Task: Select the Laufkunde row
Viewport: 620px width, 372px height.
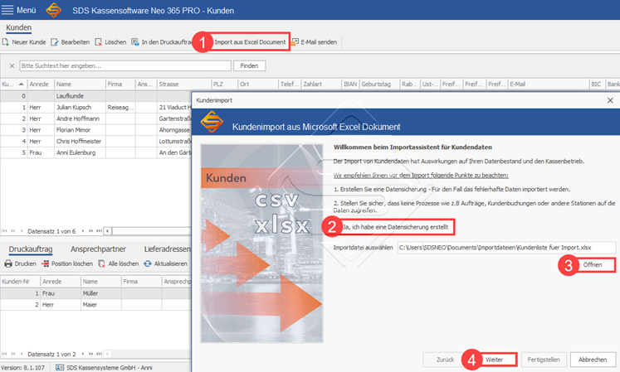Action: point(95,96)
